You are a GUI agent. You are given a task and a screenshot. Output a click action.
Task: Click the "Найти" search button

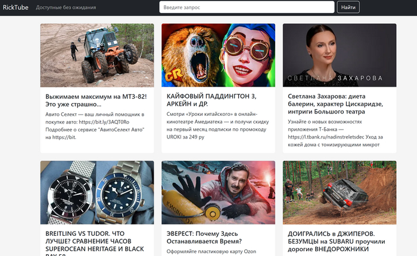(x=348, y=7)
